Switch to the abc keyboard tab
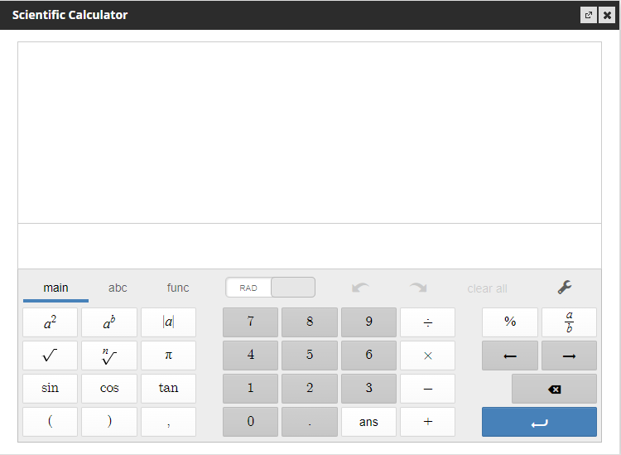Screen dimensions: 621x455 (x=118, y=288)
